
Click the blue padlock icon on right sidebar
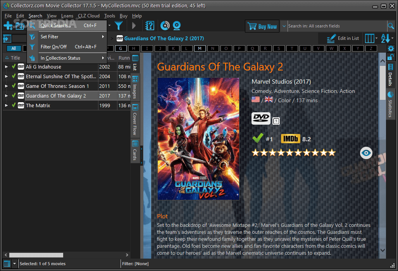point(390,57)
